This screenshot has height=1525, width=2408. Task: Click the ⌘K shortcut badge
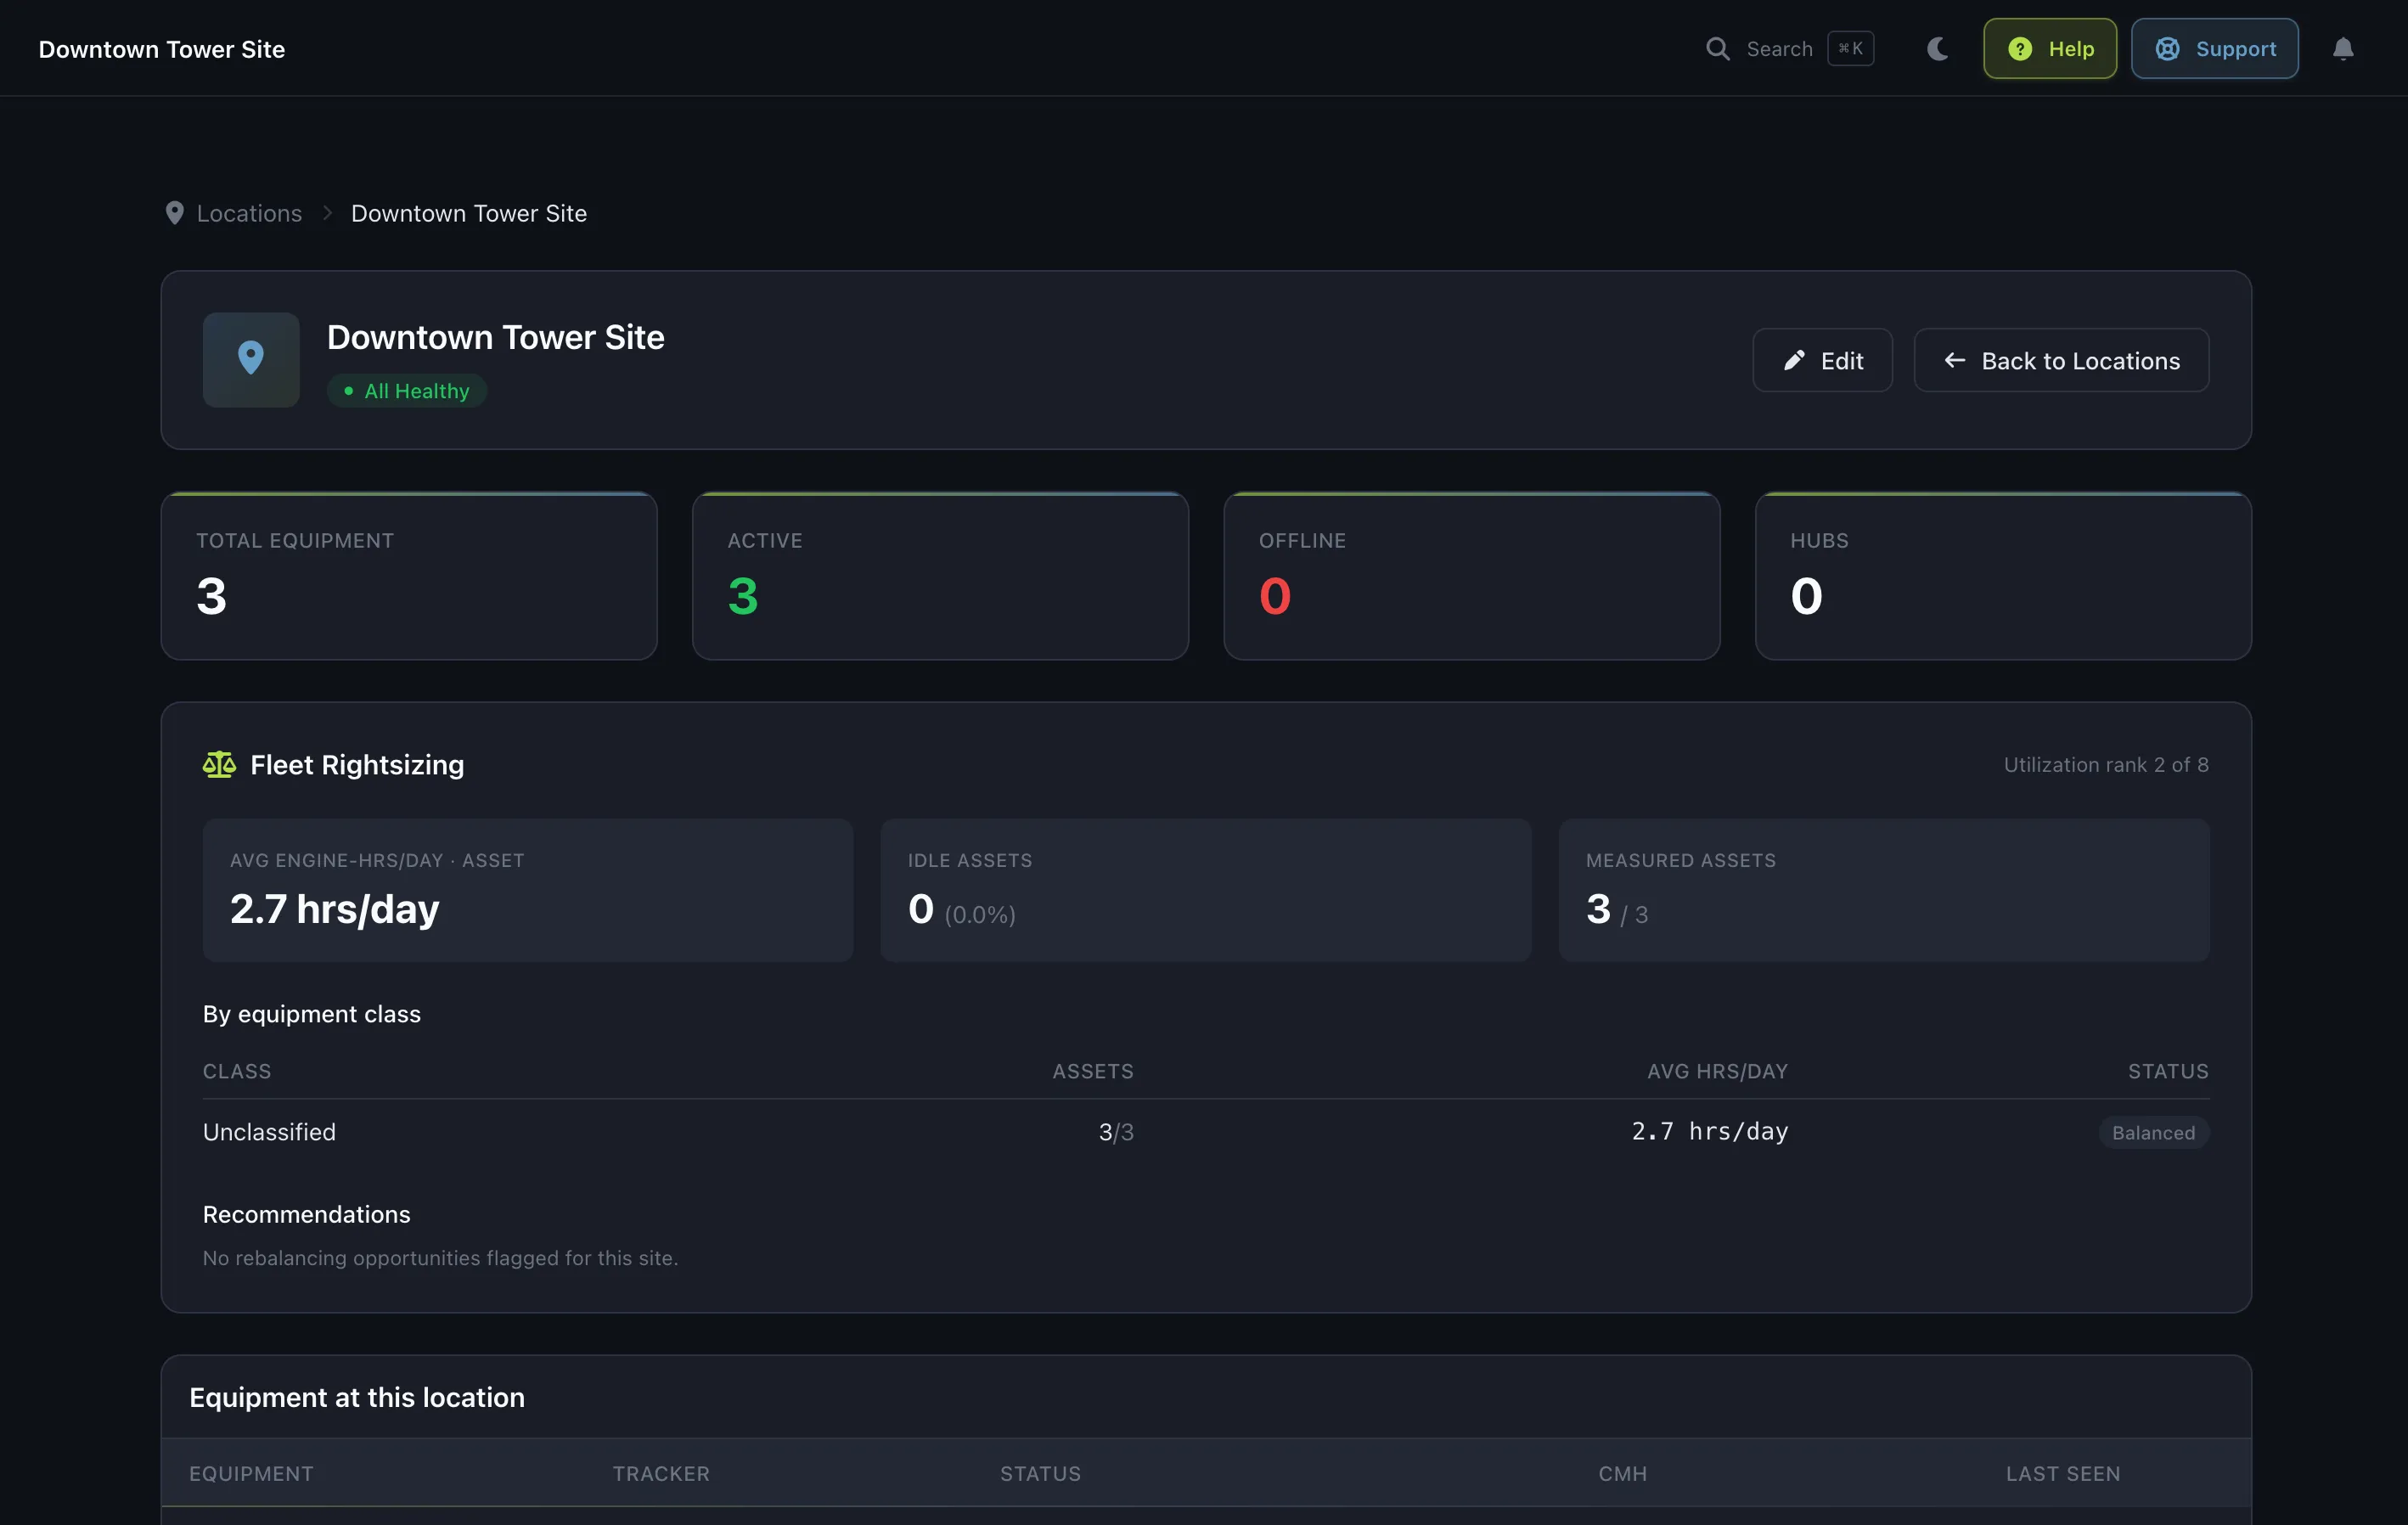1850,49
